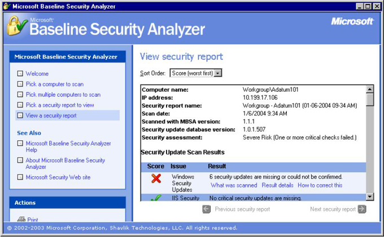Click Previous security report text

point(242,209)
